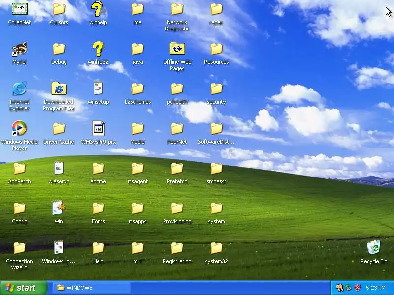Select the AppPatch folder

click(19, 168)
